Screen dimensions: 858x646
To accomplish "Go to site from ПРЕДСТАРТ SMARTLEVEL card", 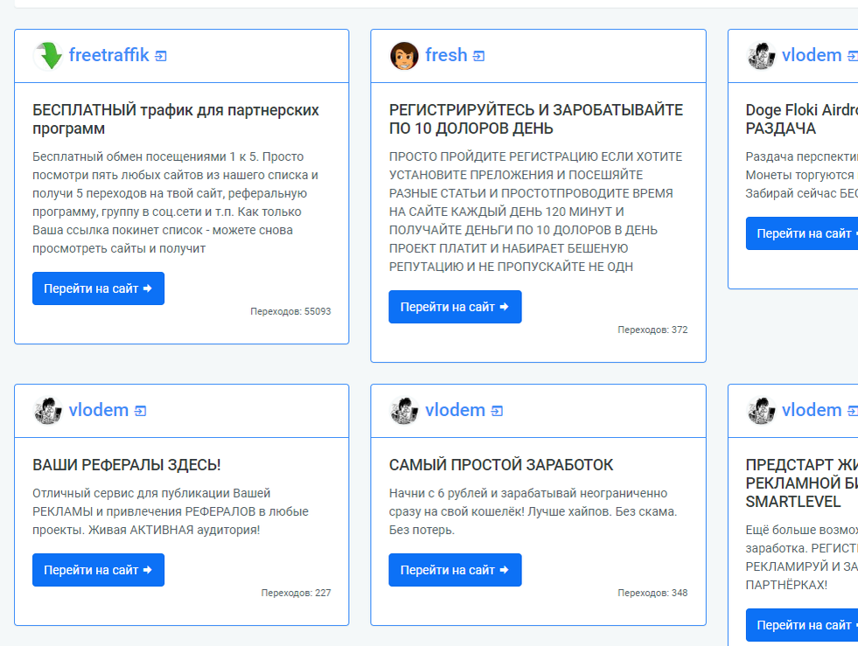I will [x=802, y=625].
